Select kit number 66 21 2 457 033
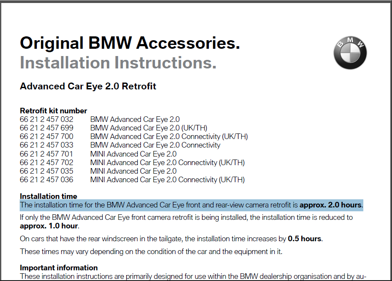Screen dimensions: 392x281 pos(47,145)
